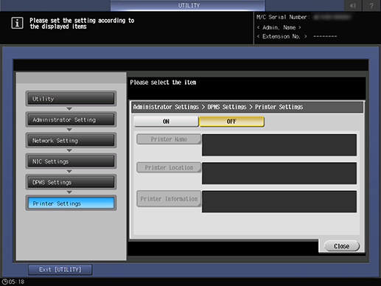Screen dimensions: 381x286
Task: Navigate to DPWS Settings
Action: pos(71,182)
